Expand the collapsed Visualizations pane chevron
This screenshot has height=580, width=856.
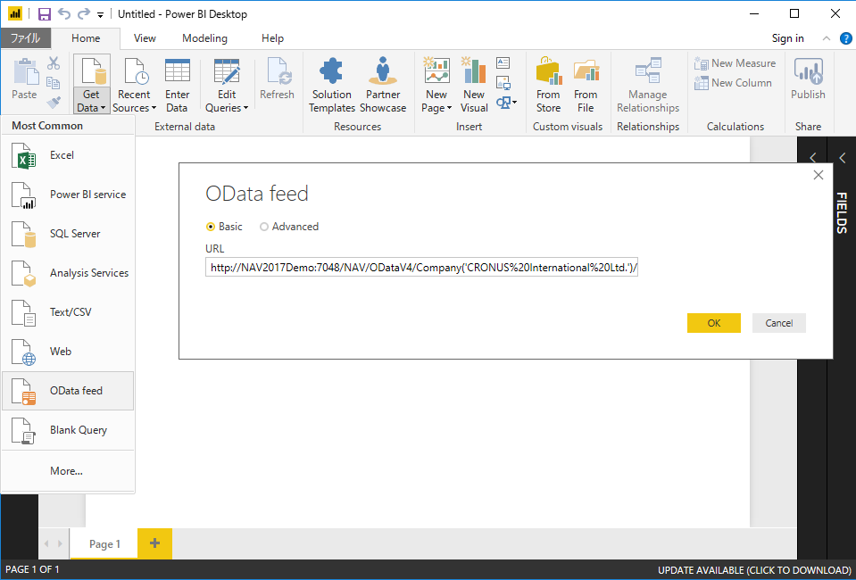(x=813, y=158)
